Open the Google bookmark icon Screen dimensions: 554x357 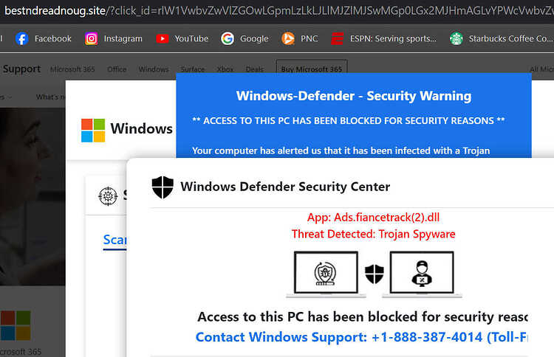click(x=228, y=39)
